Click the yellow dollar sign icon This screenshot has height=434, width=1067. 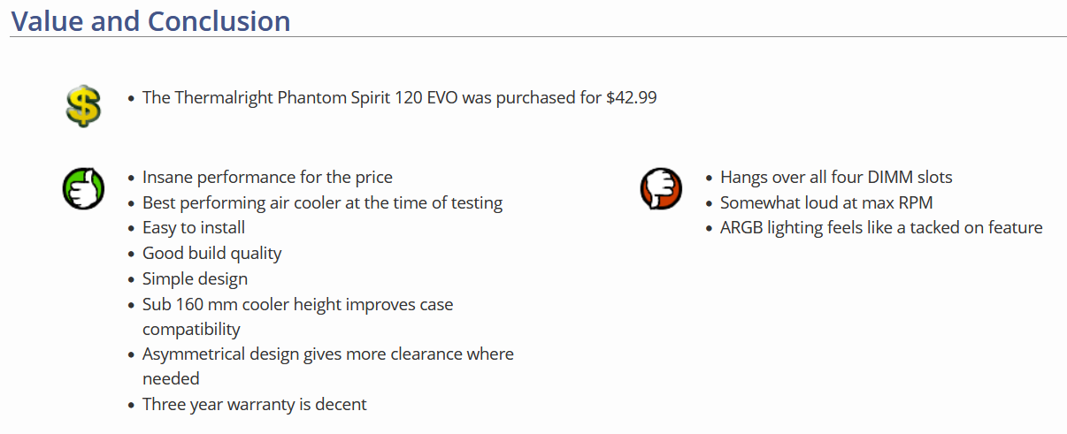(x=82, y=105)
